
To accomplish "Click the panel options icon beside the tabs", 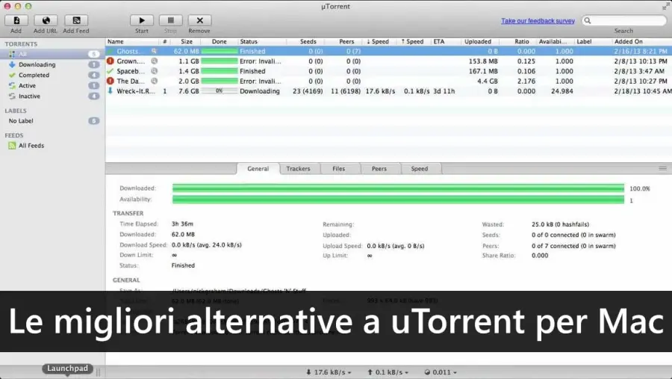I will coord(662,168).
